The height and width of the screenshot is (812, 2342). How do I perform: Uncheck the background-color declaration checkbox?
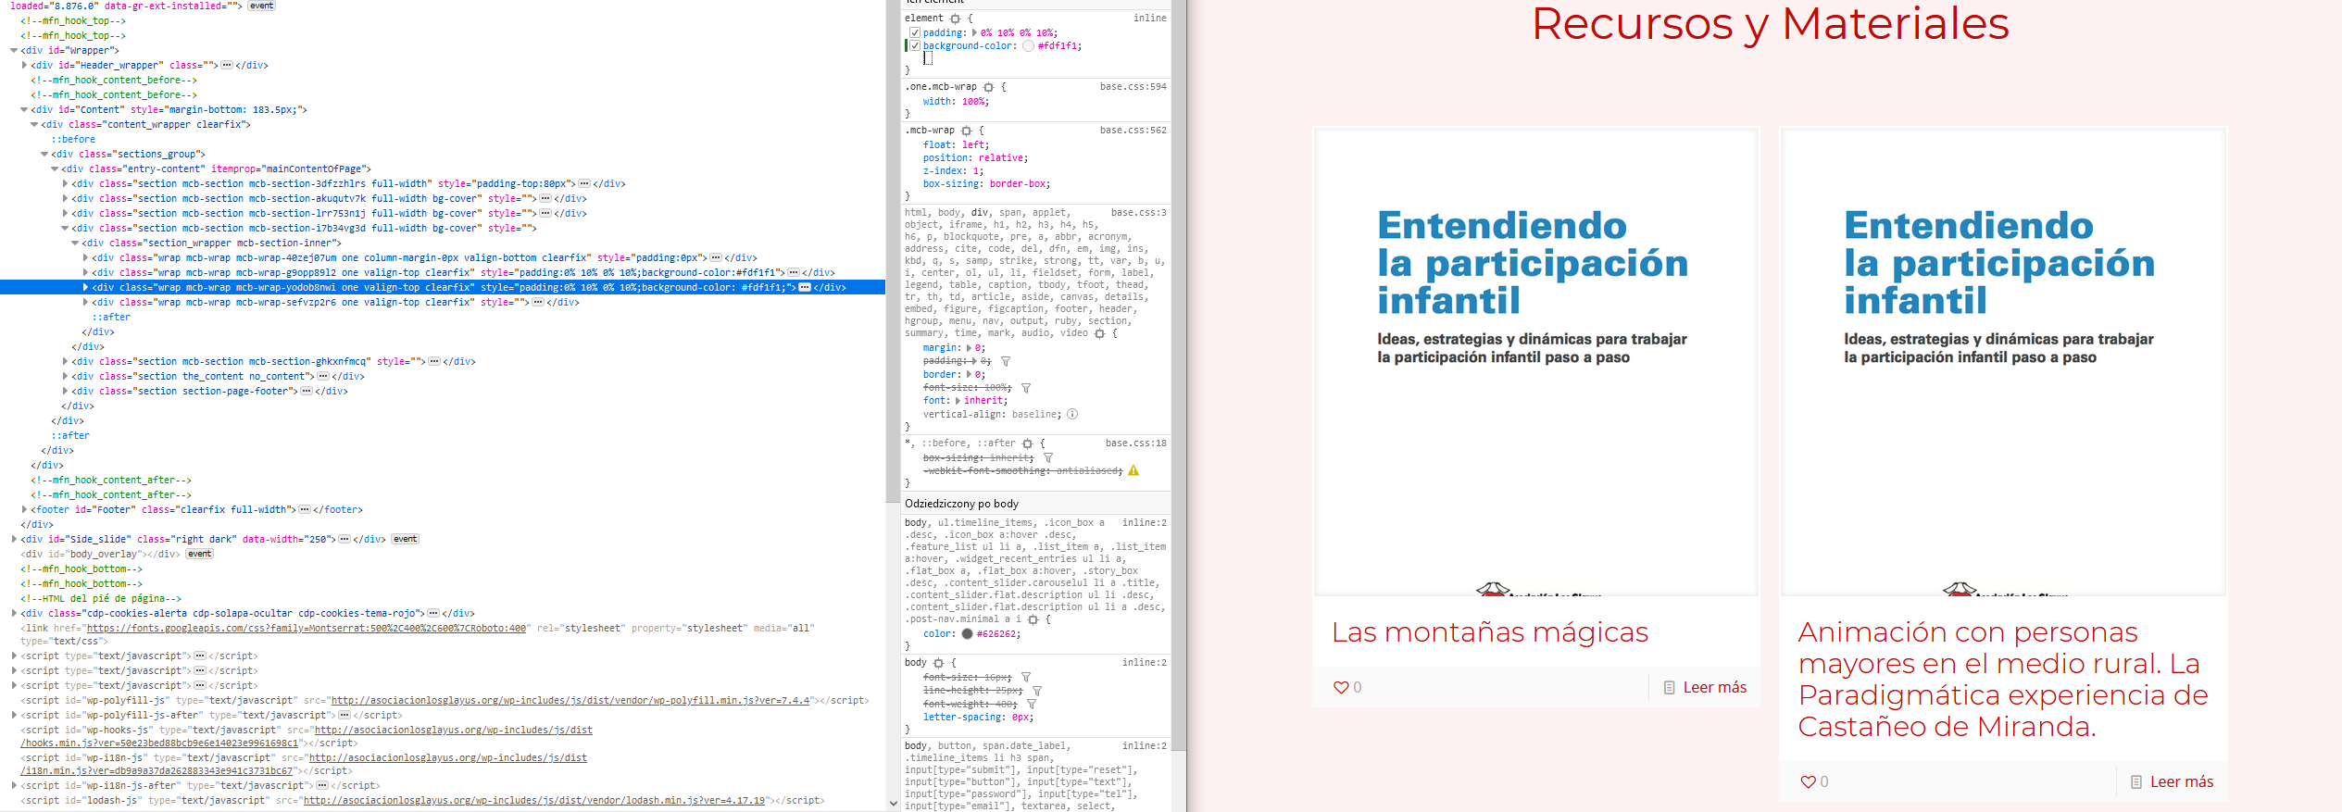pos(915,45)
